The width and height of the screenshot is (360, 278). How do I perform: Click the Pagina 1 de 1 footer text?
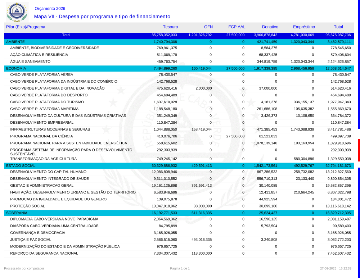(x=180, y=268)
